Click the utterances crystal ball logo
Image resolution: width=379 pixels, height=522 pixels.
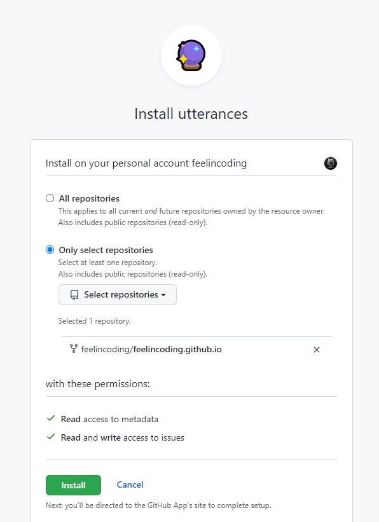pyautogui.click(x=191, y=55)
